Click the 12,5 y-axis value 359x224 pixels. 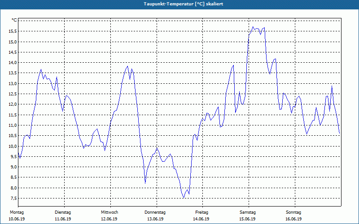13,94
